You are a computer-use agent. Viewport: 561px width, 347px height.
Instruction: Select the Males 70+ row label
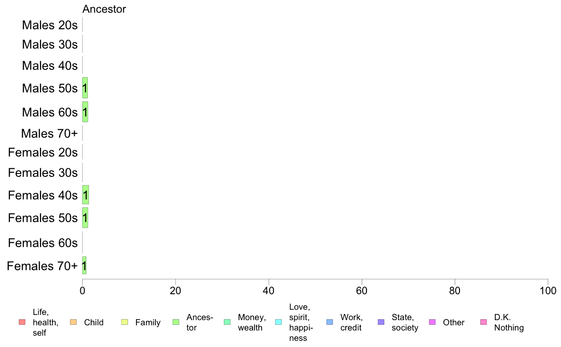pyautogui.click(x=50, y=133)
